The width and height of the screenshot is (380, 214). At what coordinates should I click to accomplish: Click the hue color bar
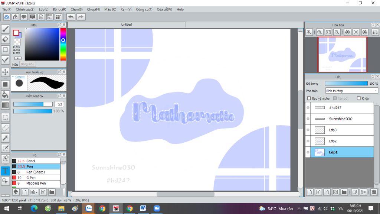point(63,44)
